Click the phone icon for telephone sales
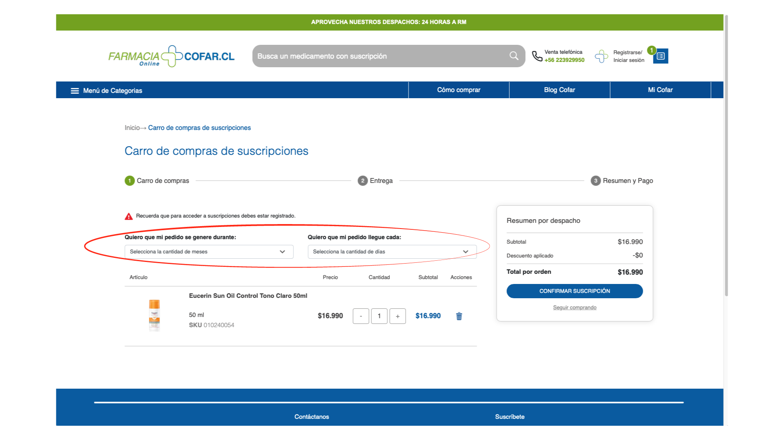Image resolution: width=784 pixels, height=440 pixels. pos(537,56)
